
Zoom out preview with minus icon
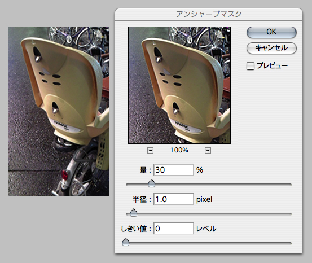151,150
